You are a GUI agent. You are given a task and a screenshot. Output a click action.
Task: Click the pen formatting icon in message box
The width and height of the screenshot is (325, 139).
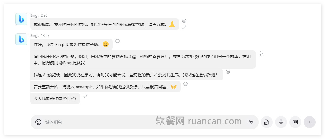251,122
